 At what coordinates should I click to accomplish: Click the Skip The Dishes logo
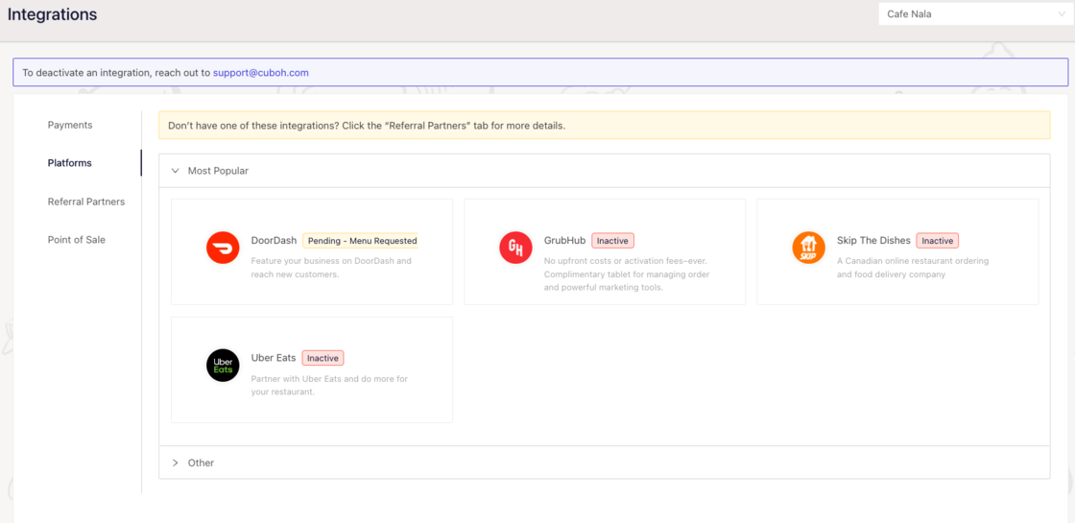(x=808, y=248)
